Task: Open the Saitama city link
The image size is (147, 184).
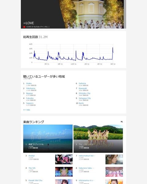Action: tap(82, 83)
